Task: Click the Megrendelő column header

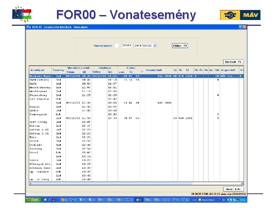Action: (229, 70)
